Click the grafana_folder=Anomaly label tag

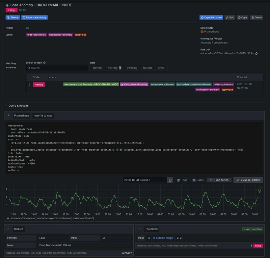pos(134,84)
